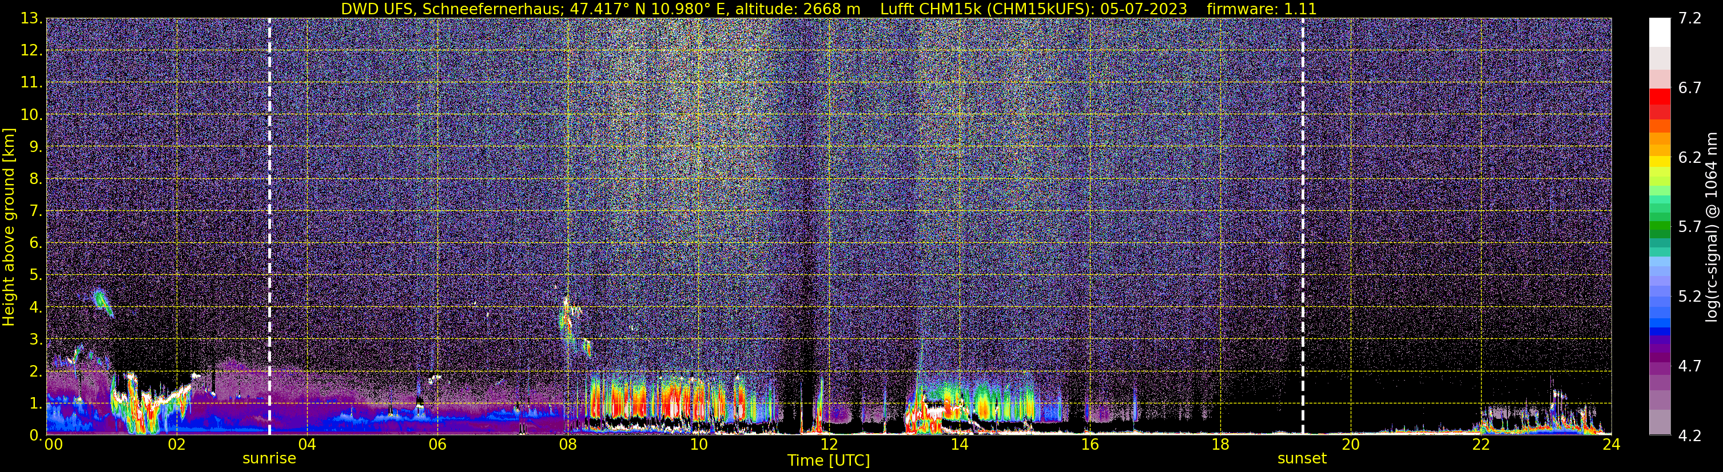Click the firmware: 1.11 text in the title

tap(1262, 9)
